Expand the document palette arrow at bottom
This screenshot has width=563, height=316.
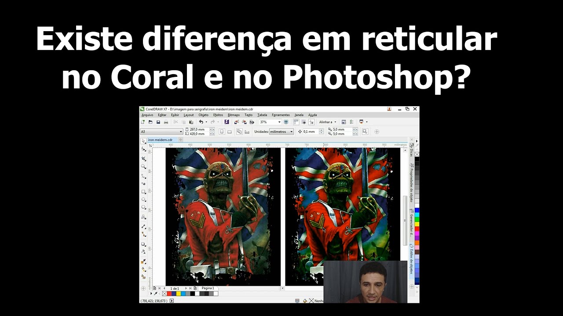[151, 294]
